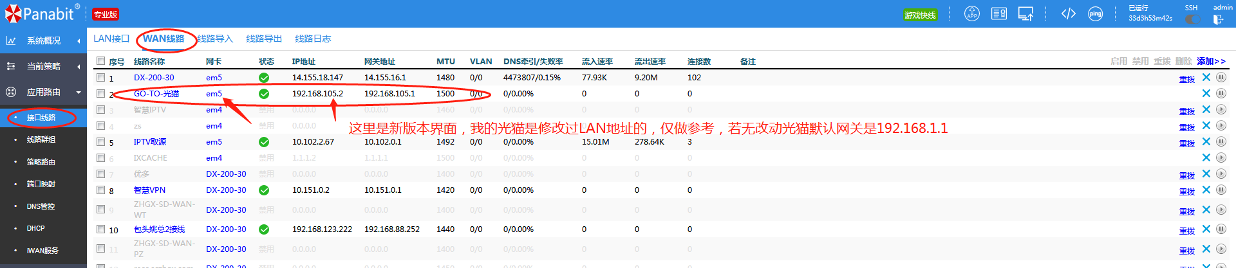1236x268 pixels.
Task: Expand the 当前策略 sidebar section
Action: (43, 66)
